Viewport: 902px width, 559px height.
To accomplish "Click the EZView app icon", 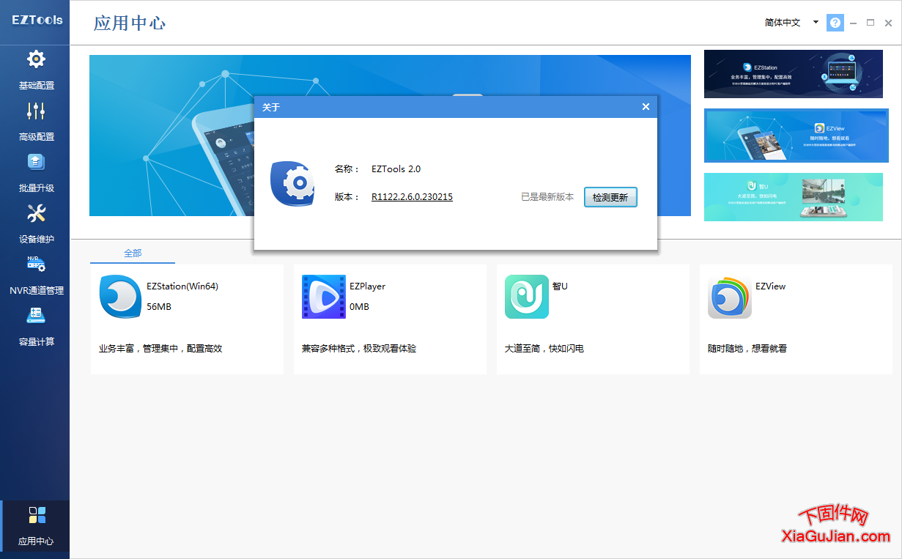I will 730,297.
